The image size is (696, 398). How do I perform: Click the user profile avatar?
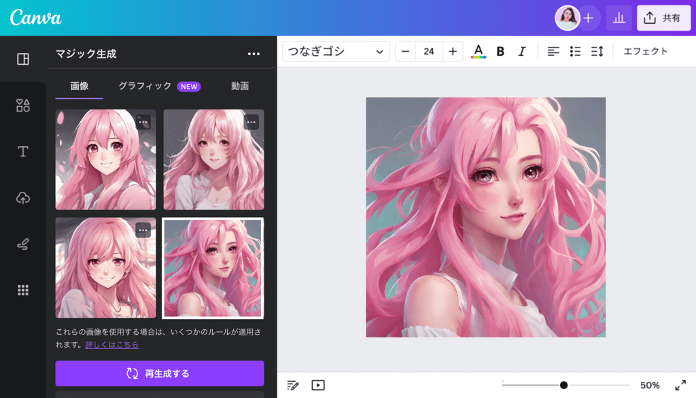click(568, 18)
